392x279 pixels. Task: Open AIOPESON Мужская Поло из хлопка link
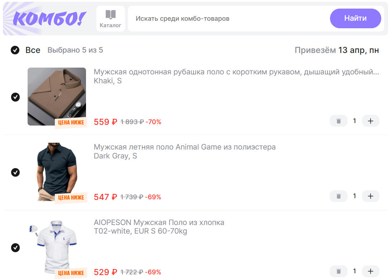(159, 222)
